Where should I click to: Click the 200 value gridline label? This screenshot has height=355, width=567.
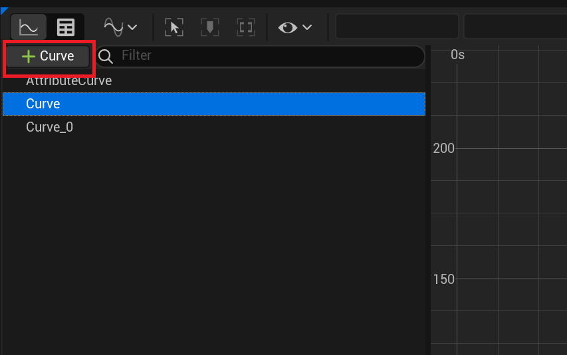[443, 148]
